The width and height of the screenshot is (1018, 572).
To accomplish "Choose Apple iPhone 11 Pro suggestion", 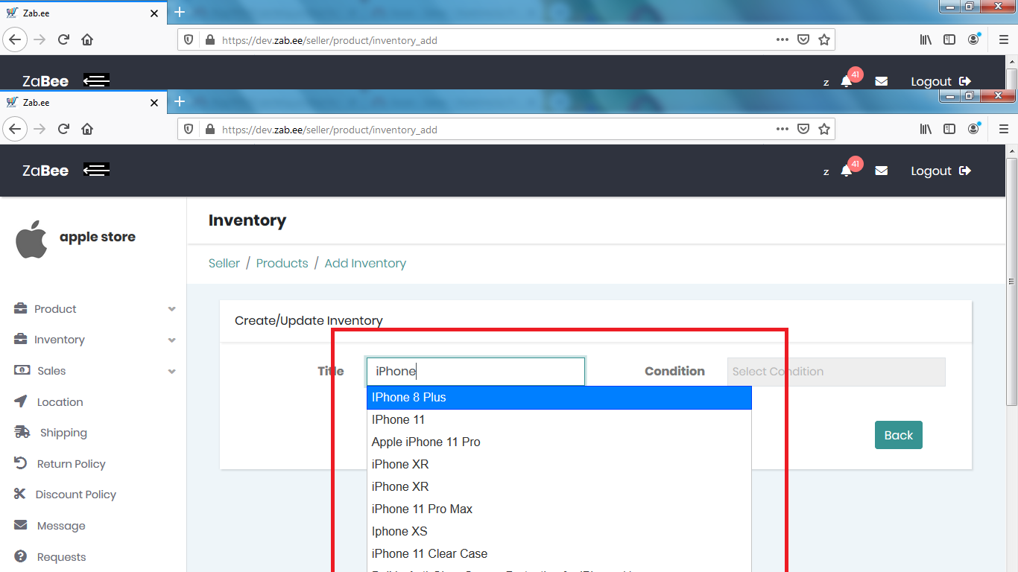I will 559,442.
